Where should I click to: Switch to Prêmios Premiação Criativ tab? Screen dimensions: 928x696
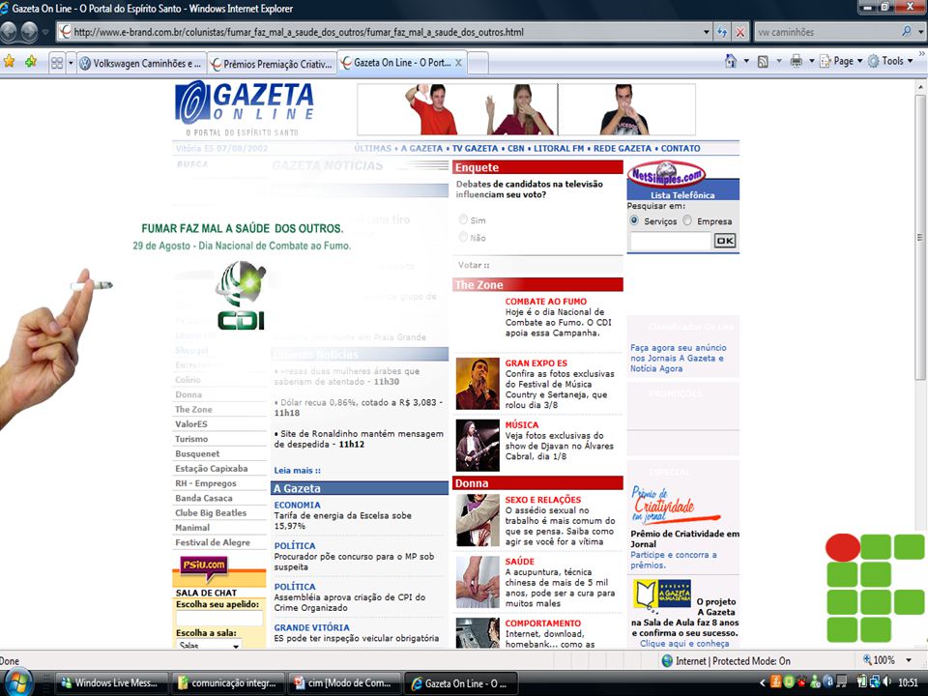[x=272, y=64]
